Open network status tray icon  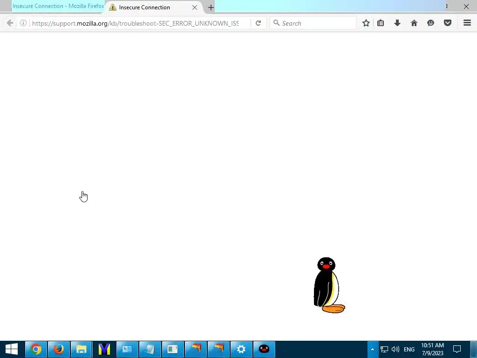pos(384,349)
